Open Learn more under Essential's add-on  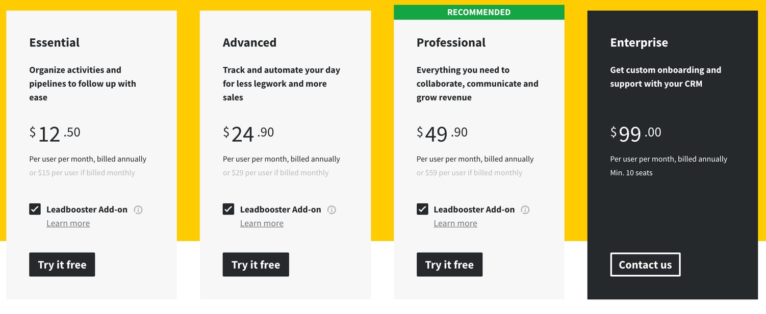[68, 223]
